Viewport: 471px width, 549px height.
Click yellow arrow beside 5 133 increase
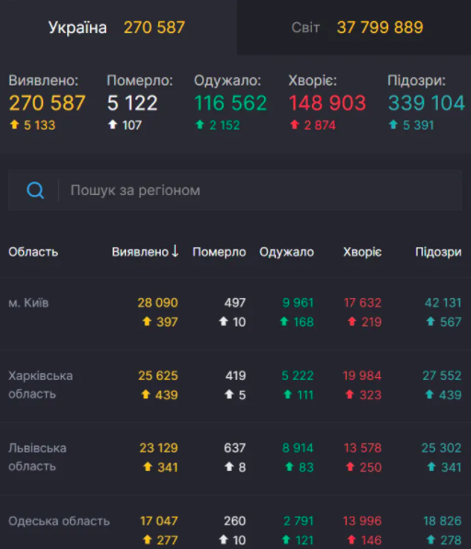tap(15, 124)
